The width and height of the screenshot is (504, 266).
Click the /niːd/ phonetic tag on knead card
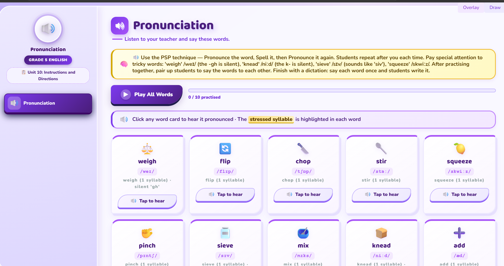pos(381,256)
